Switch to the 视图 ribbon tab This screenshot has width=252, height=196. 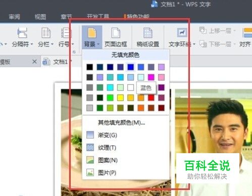tap(40, 17)
